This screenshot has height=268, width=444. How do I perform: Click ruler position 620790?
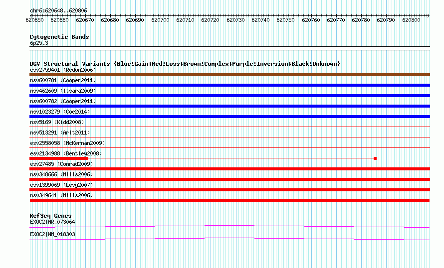(x=386, y=20)
